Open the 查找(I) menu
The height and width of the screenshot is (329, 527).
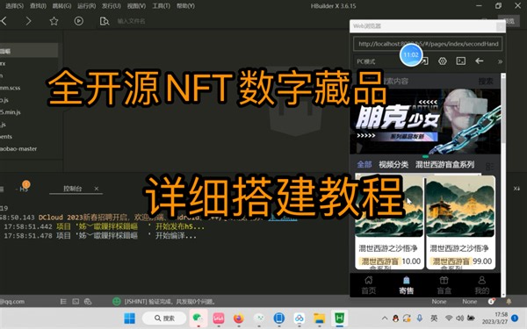point(38,6)
